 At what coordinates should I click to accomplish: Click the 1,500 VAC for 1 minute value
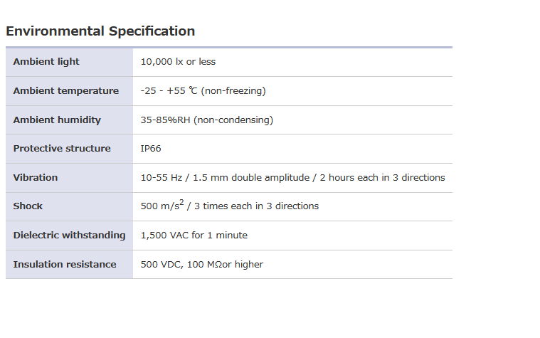(194, 236)
